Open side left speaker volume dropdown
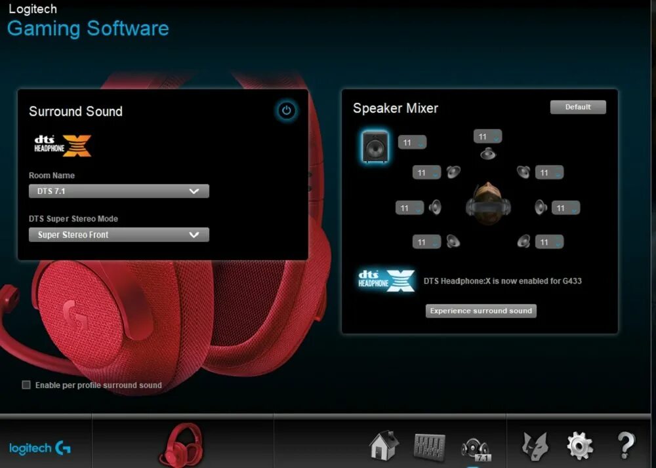This screenshot has height=468, width=656. pyautogui.click(x=409, y=208)
